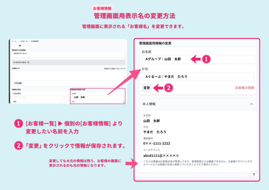269x190 pixels.
Task: Click the help question mark icon below 本人情報 panel
Action: click(x=253, y=175)
